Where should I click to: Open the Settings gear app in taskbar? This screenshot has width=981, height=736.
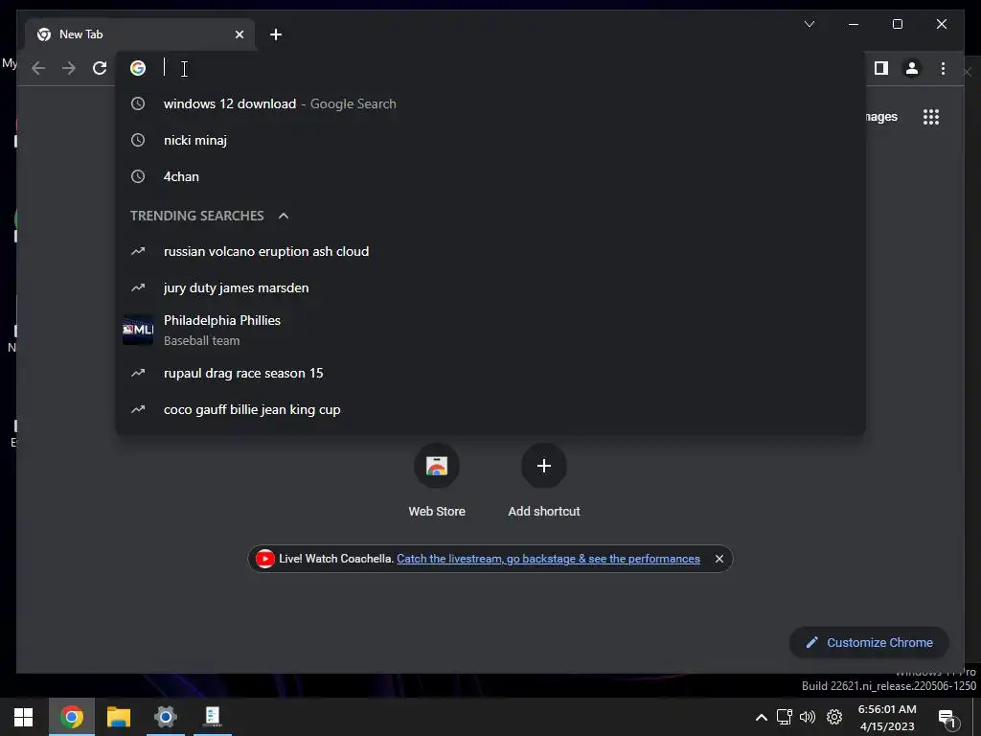tap(166, 717)
